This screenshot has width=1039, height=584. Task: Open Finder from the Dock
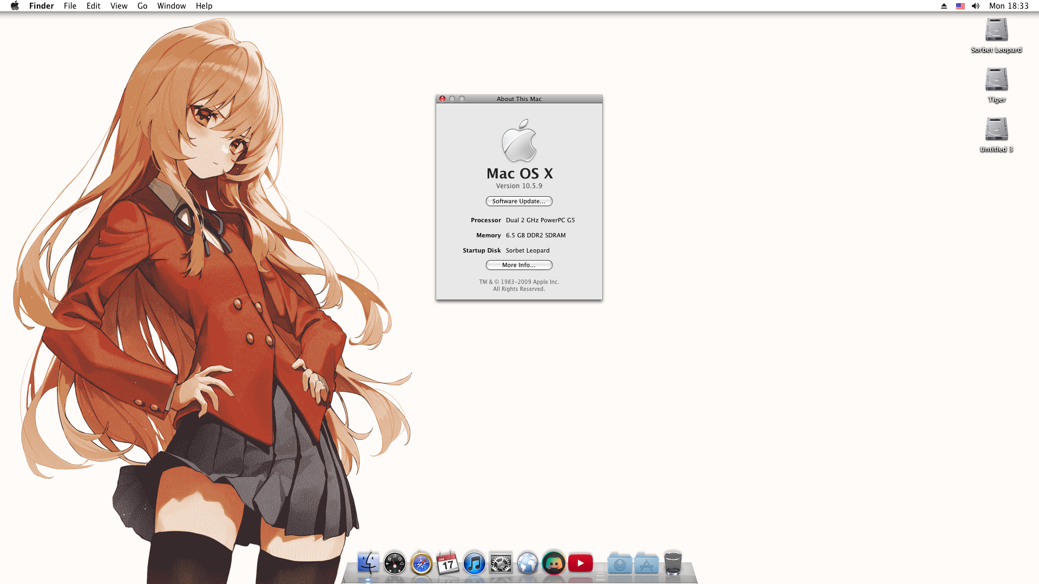(369, 563)
